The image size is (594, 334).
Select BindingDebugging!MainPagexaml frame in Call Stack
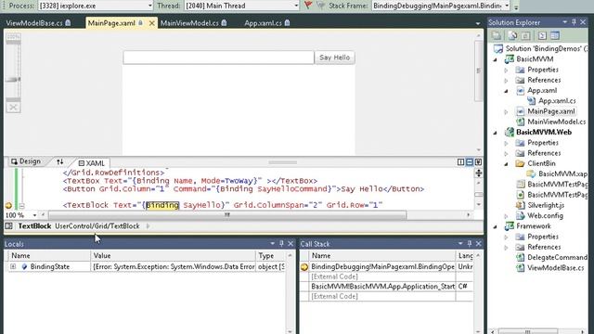tap(382, 266)
